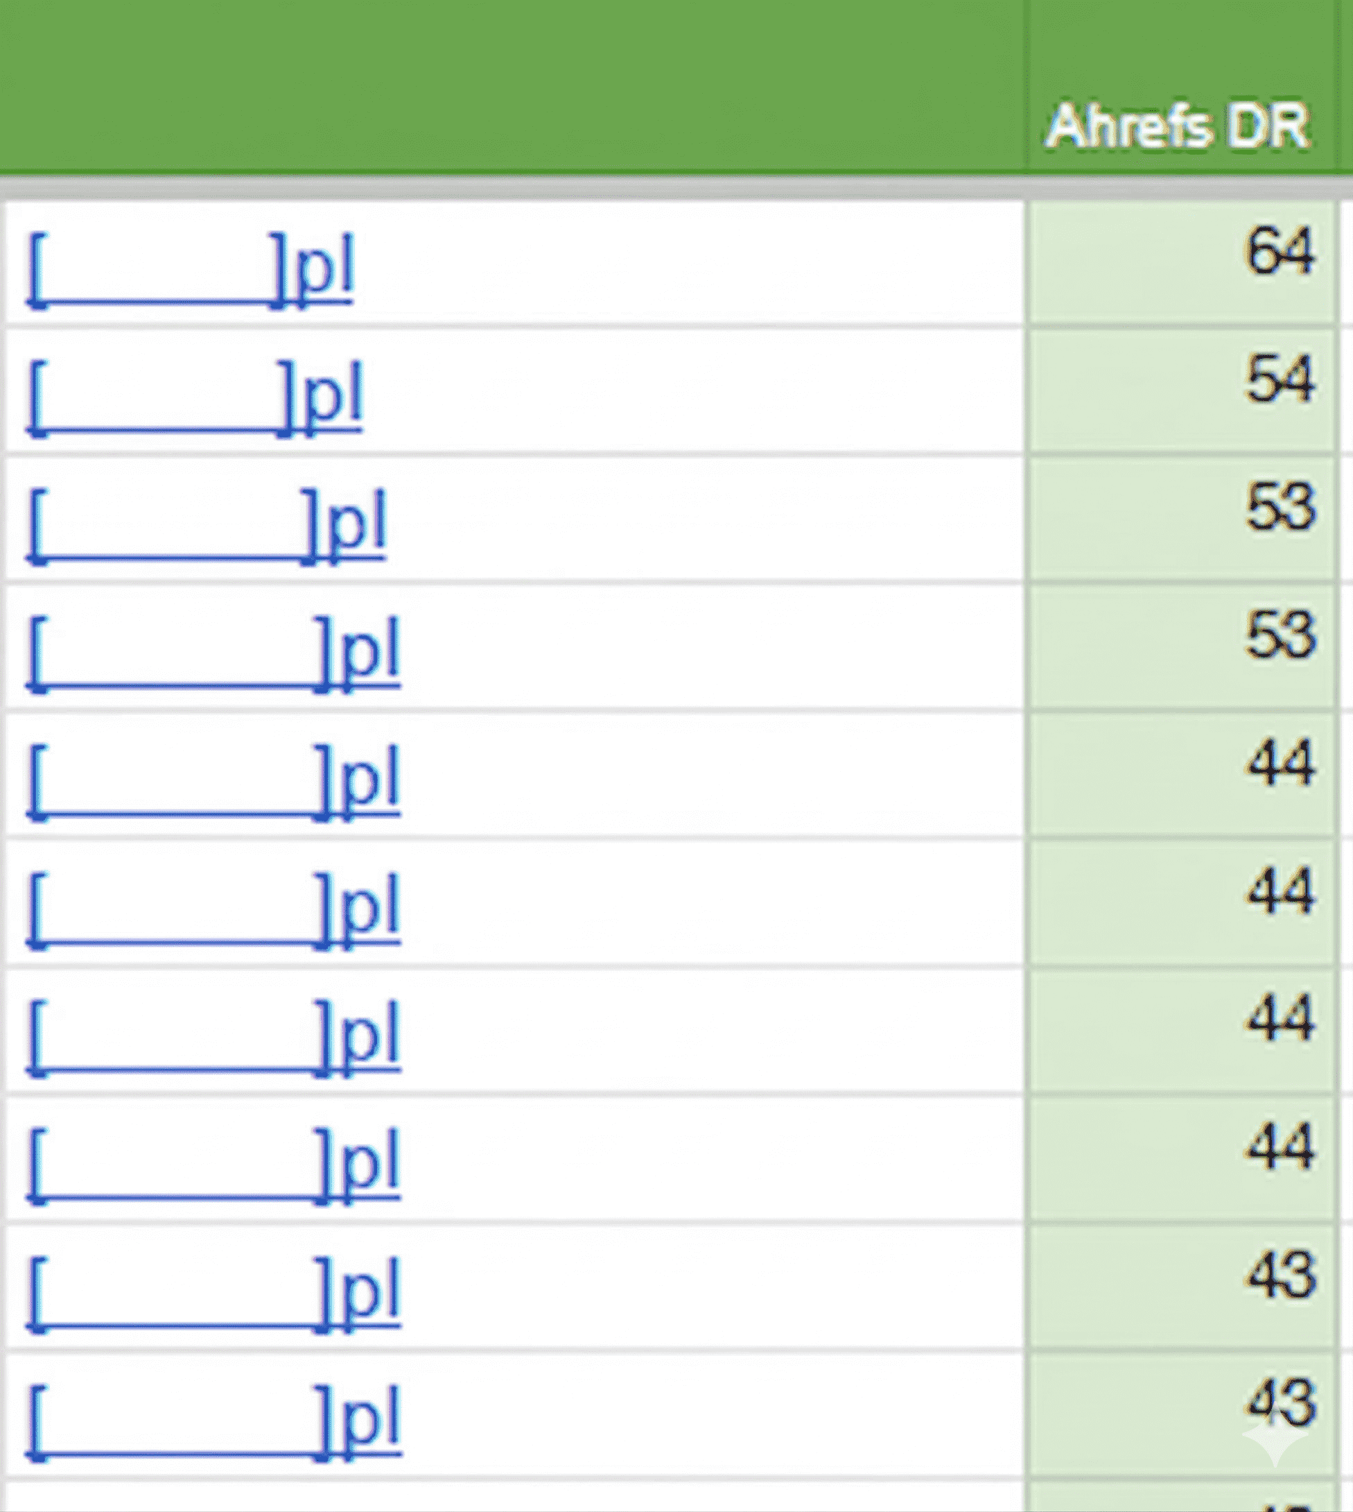Screen dimensions: 1353x1512
Task: Follow the link in the third DR 44 row
Action: (x=213, y=1037)
